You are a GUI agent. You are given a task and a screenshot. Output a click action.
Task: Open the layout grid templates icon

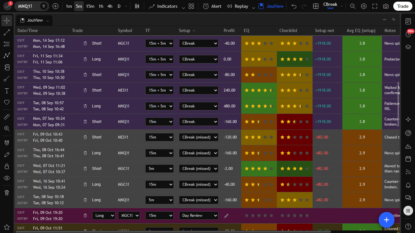tap(191, 6)
